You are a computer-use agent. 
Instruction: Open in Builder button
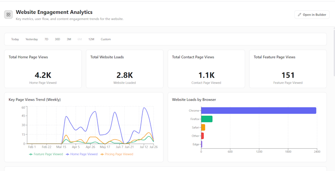pyautogui.click(x=312, y=15)
